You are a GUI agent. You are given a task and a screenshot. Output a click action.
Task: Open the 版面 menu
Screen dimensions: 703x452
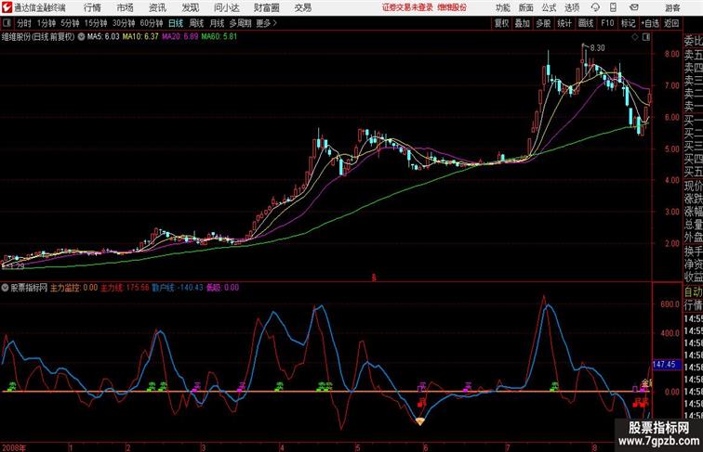pyautogui.click(x=526, y=7)
